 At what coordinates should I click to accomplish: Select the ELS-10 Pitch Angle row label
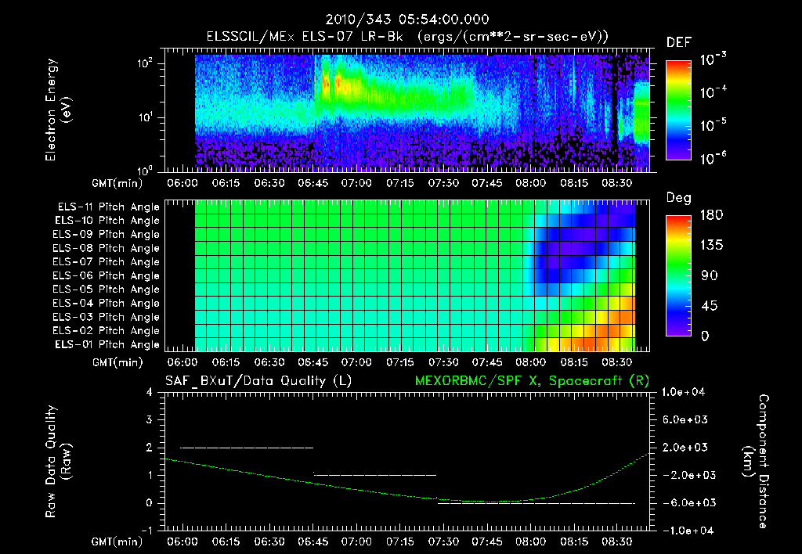107,221
